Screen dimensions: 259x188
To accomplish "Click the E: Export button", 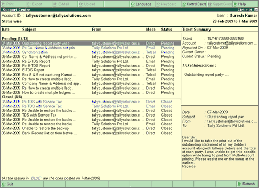I will tap(39, 4).
